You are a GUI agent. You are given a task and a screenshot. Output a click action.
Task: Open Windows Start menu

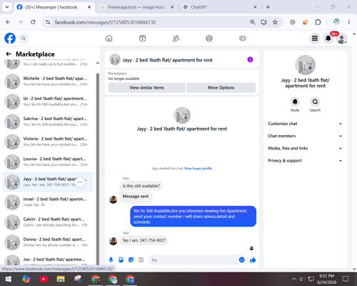pos(9,279)
